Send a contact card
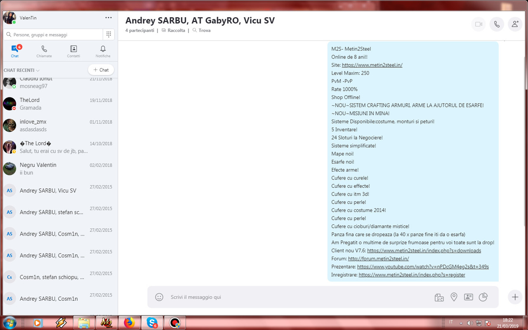This screenshot has height=330, width=528. [x=468, y=297]
